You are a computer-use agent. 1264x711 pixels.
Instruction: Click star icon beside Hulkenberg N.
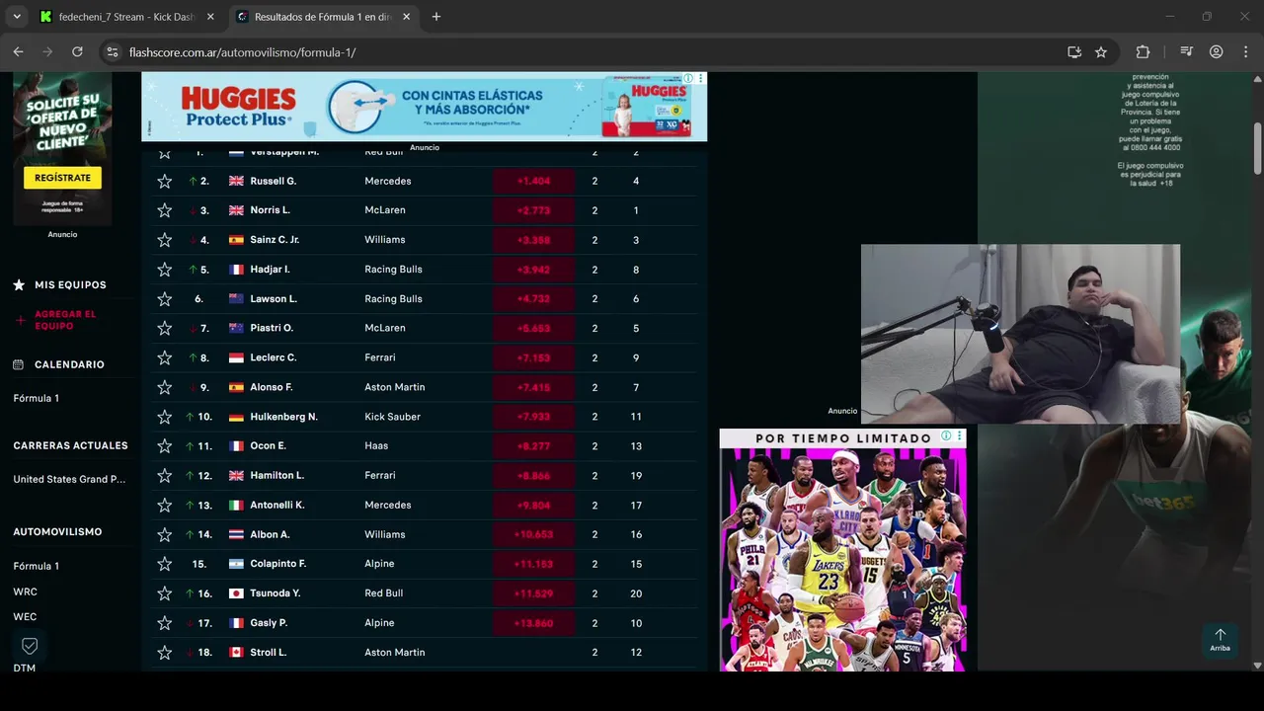point(165,417)
